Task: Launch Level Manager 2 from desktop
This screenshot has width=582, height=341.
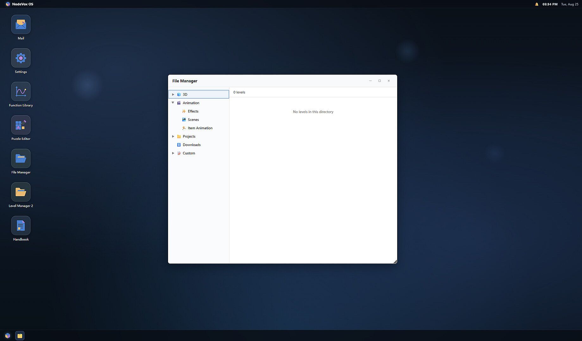Action: pos(21,192)
